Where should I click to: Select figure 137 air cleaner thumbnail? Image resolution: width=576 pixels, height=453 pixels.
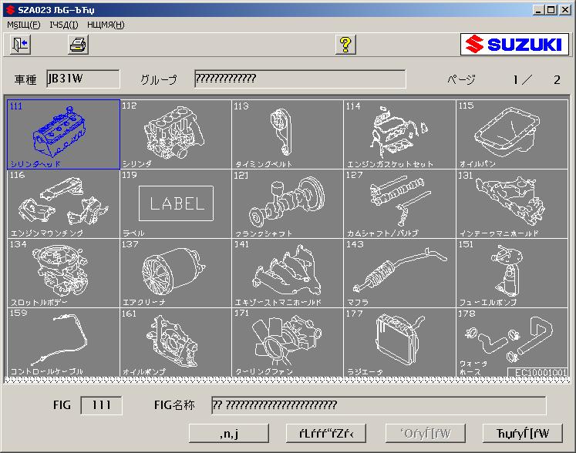point(176,273)
